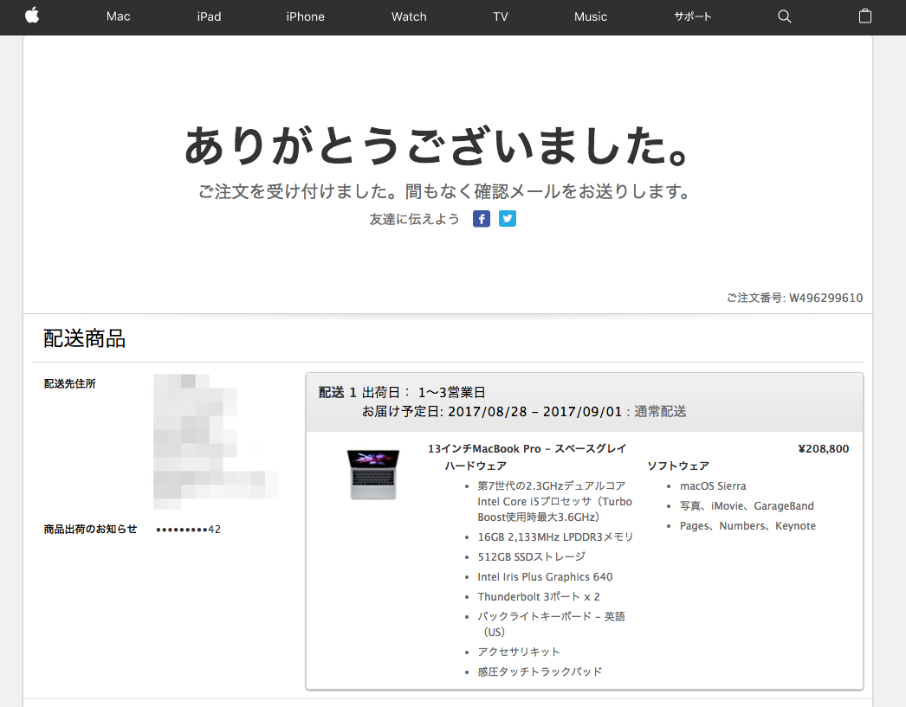
Task: Select the Pages、Numbers、Keynote entry
Action: (x=747, y=526)
